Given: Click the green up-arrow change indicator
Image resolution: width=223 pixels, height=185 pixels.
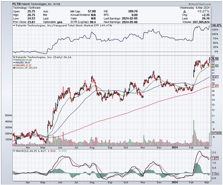Looking at the screenshot, I should [x=185, y=11].
